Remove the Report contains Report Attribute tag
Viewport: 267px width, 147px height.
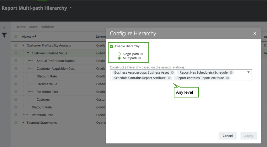(x=227, y=78)
